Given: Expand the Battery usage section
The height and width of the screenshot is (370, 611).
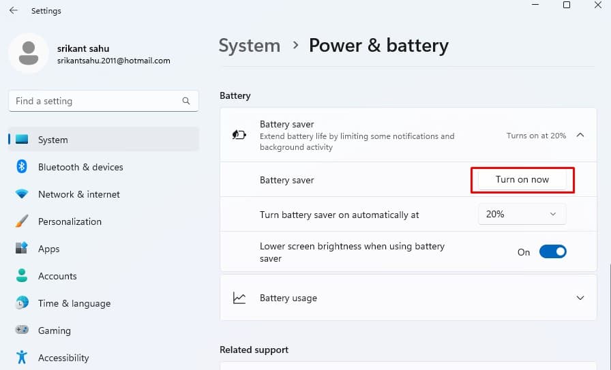Looking at the screenshot, I should click(580, 298).
